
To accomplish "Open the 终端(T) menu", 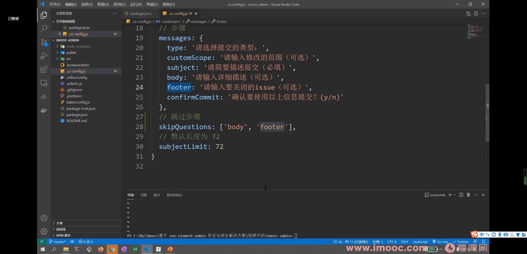I will click(152, 4).
